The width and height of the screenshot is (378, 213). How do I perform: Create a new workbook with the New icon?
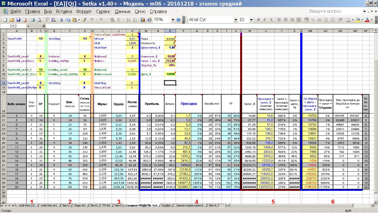[5, 20]
